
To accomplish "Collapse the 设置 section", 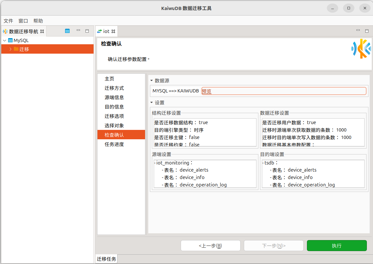I will click(x=152, y=102).
